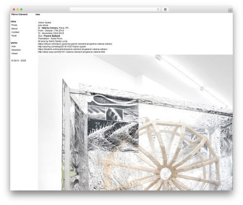Open the Press page in sidebar

click(x=14, y=25)
